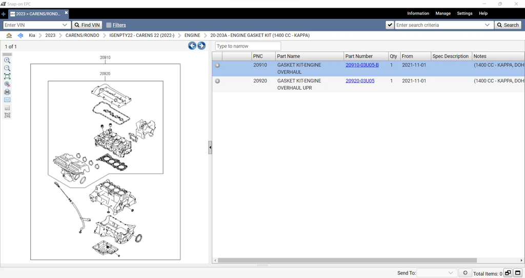Open the Settings menu
525x278 pixels.
pyautogui.click(x=465, y=13)
